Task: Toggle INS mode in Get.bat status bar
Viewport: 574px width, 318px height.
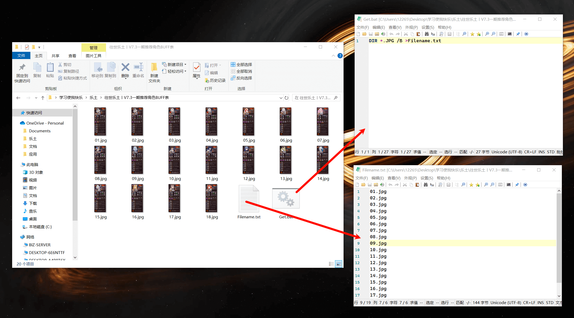Action: (542, 152)
